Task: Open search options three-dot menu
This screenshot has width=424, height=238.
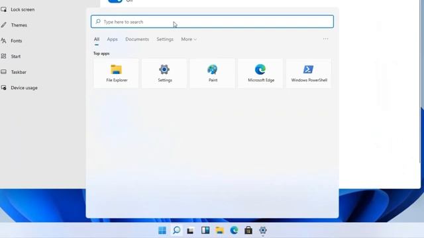Action: point(325,39)
